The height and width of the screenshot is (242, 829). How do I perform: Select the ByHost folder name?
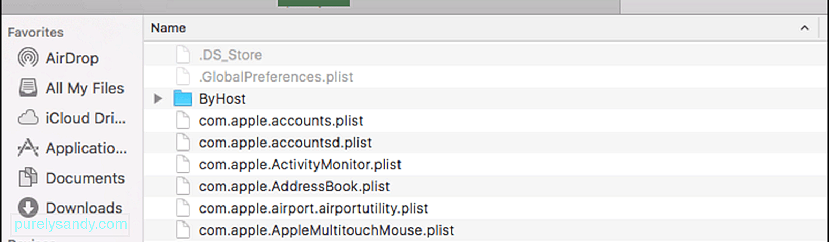tap(222, 99)
